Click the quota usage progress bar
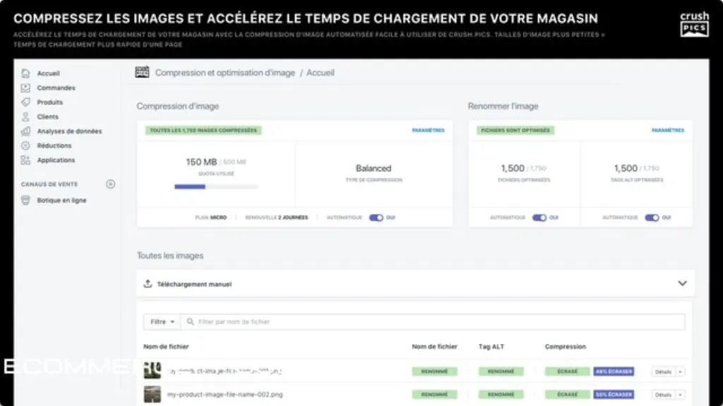723x406 pixels. pos(216,186)
